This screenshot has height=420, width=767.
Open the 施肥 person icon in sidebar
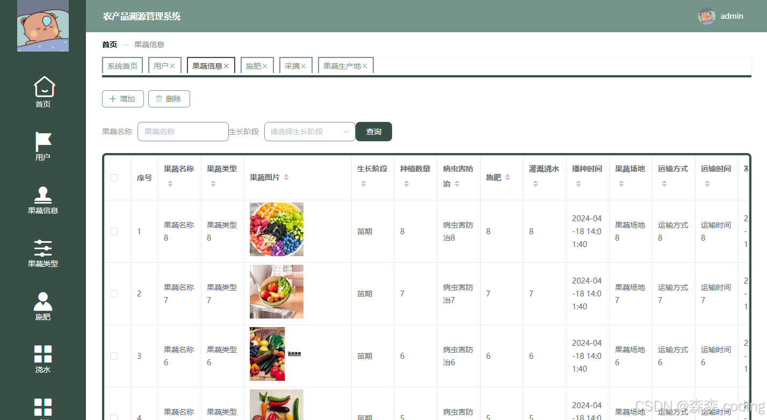43,301
